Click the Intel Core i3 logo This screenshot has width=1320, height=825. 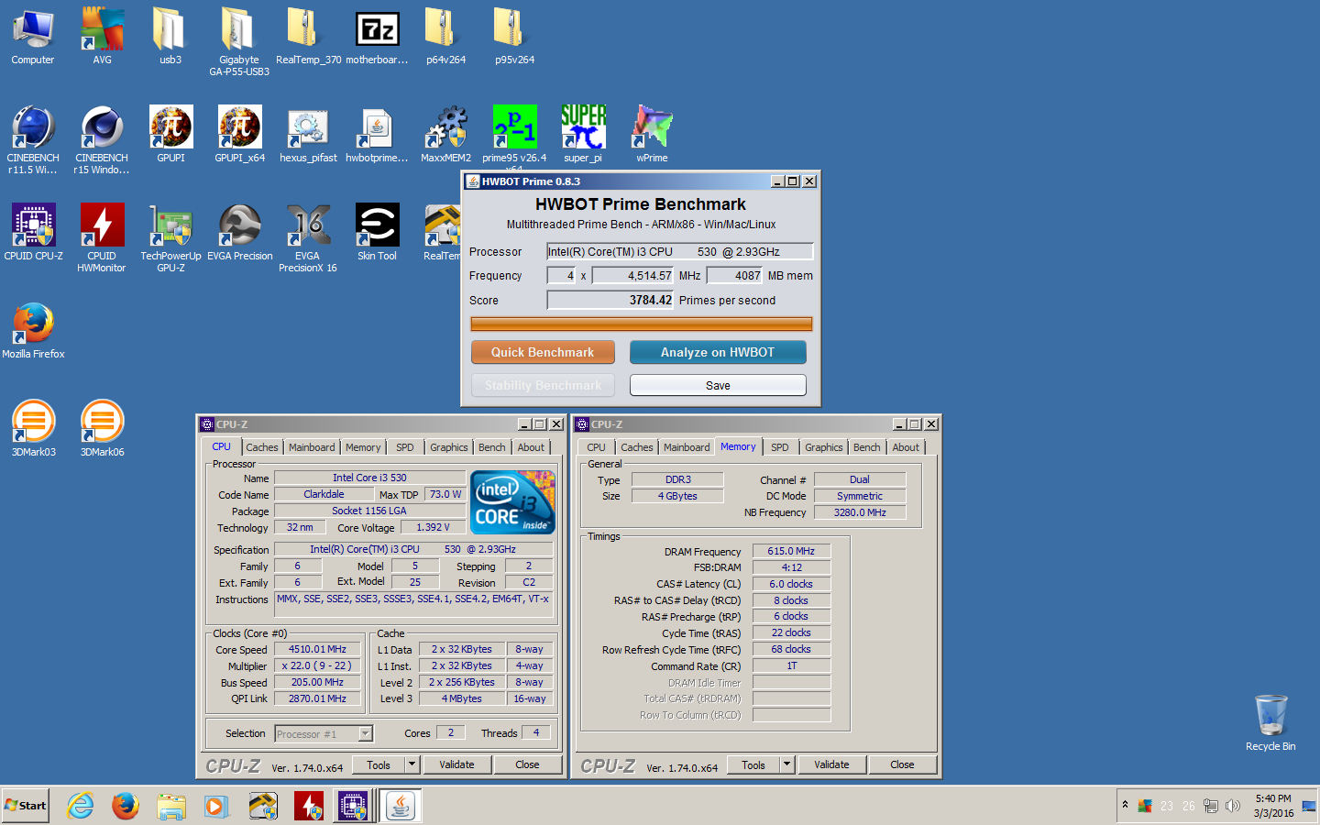(x=512, y=502)
